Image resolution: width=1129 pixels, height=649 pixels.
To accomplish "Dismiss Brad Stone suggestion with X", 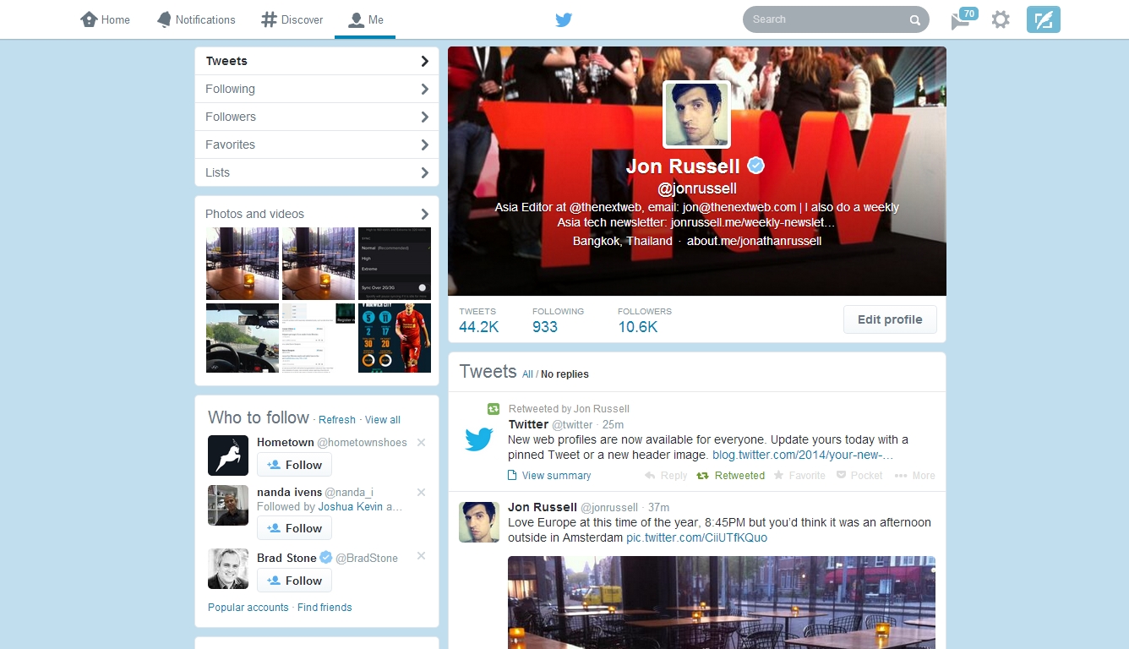I will coord(421,556).
